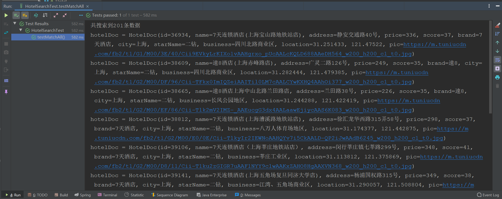Stop process square icon
This screenshot has width=502, height=199.
point(6,44)
